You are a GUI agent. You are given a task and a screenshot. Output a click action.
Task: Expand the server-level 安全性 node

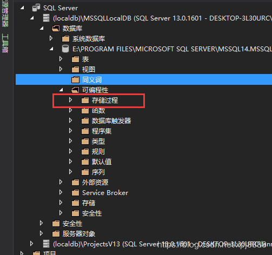pyautogui.click(x=41, y=223)
